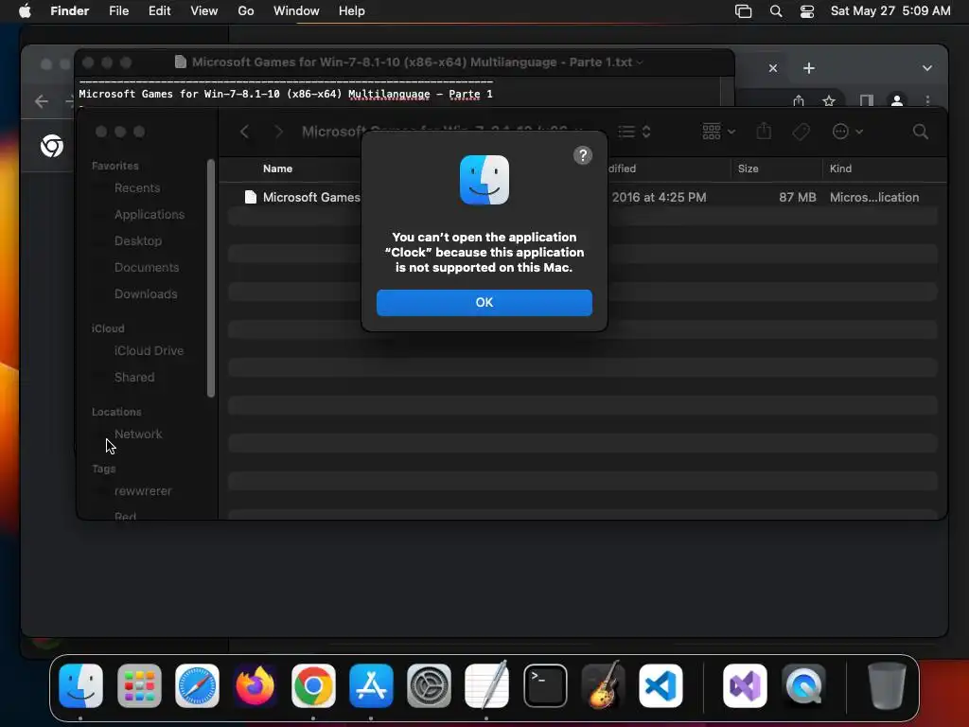Click the Finder sidebar scrollbar
Image resolution: width=969 pixels, height=727 pixels.
pyautogui.click(x=211, y=278)
